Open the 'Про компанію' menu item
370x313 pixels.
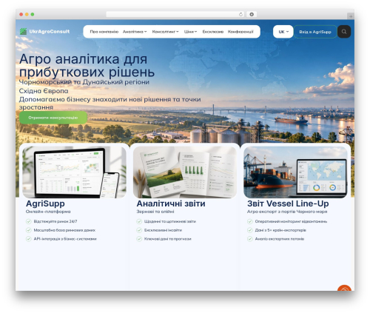[x=104, y=32]
